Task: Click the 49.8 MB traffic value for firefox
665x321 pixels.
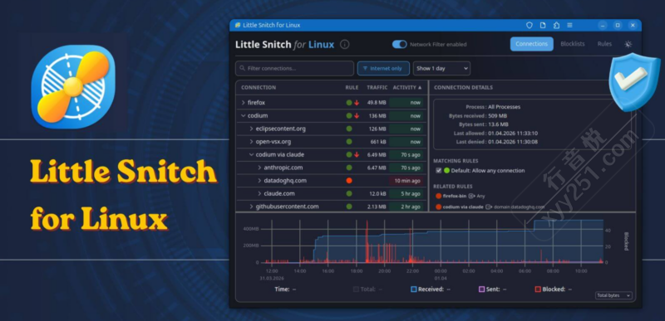Action: point(377,103)
